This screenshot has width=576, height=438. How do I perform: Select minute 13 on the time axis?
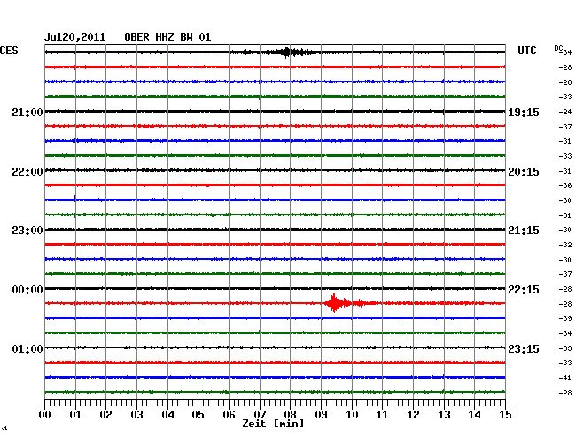(444, 415)
